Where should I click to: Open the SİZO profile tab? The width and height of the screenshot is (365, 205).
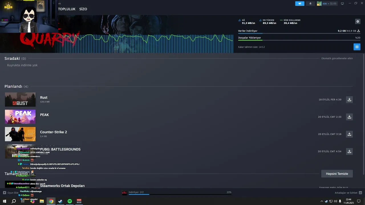click(x=83, y=9)
